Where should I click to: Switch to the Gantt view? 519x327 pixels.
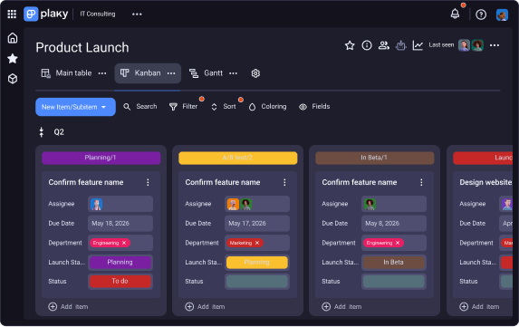click(x=206, y=73)
